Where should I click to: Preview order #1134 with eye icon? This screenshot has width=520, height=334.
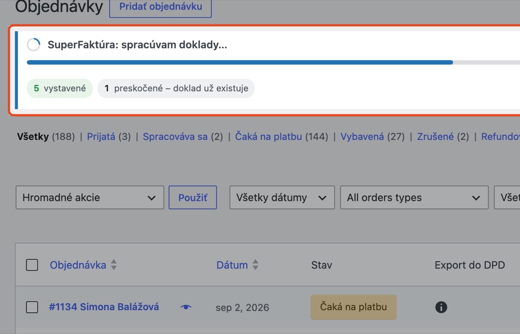point(186,307)
